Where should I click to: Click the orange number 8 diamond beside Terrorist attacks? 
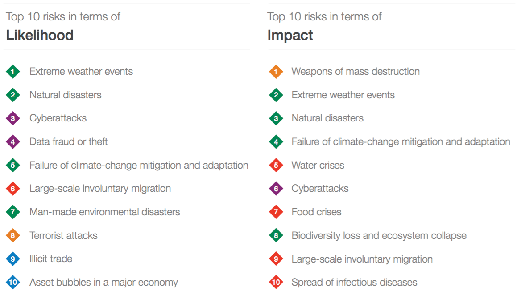13,236
